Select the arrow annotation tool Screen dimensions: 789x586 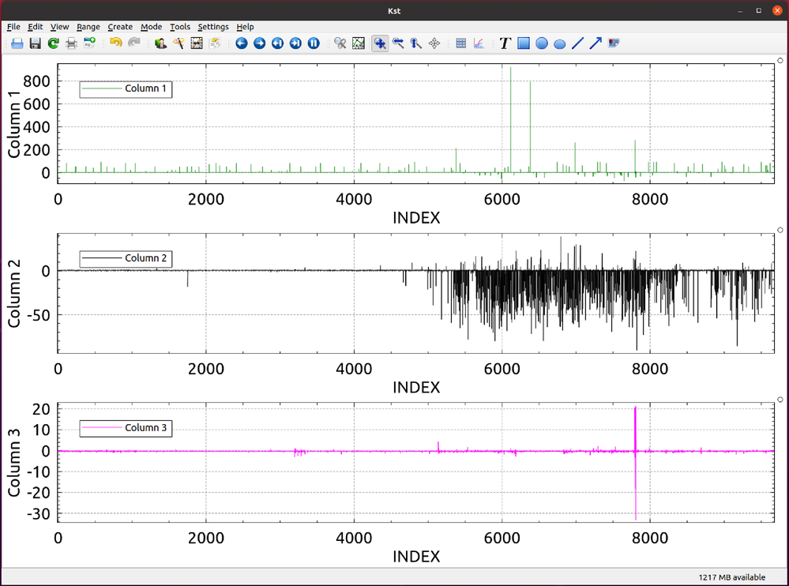click(x=596, y=43)
